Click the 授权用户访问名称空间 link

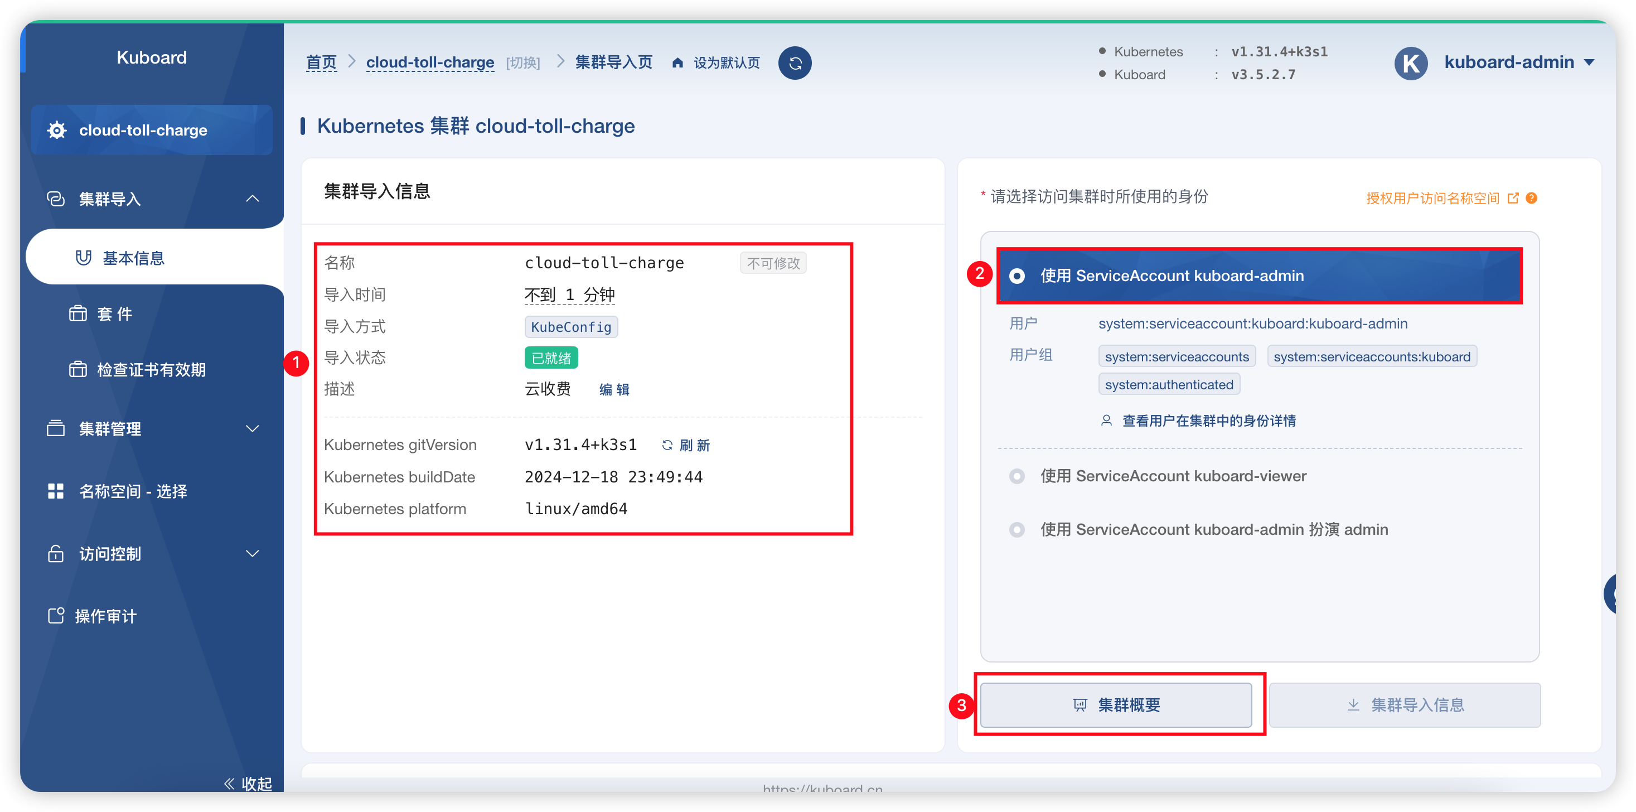tap(1433, 198)
